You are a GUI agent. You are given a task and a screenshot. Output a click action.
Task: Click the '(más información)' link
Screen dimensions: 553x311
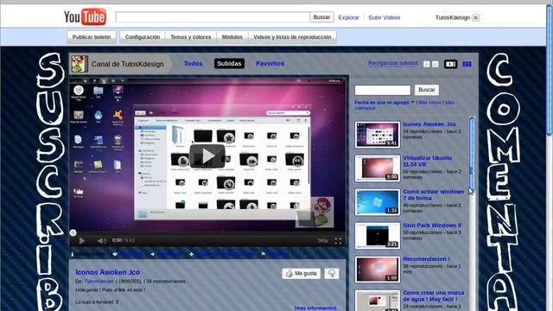click(315, 308)
